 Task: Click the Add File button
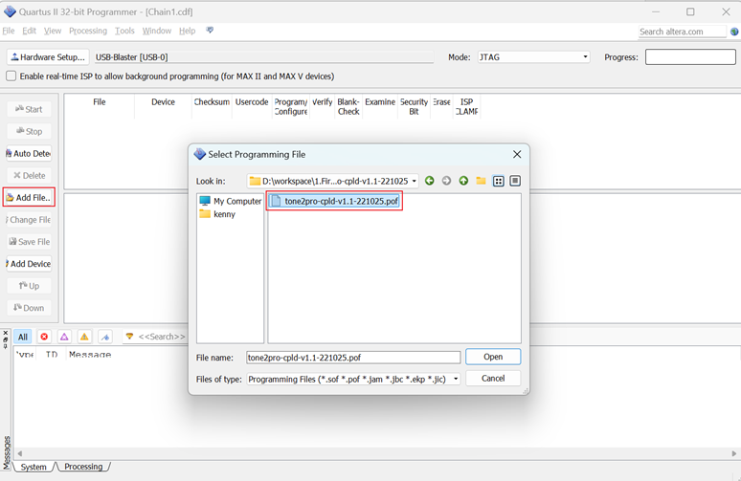click(x=29, y=197)
